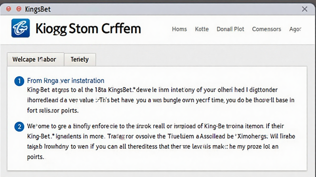Click the blue KingsBet logo icon

pos(21,28)
